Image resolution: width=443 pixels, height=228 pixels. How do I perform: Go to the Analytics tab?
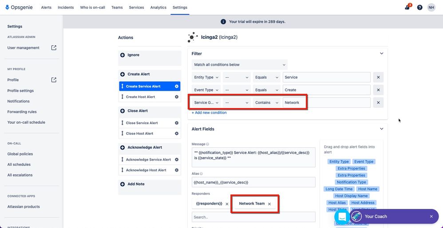(x=158, y=8)
